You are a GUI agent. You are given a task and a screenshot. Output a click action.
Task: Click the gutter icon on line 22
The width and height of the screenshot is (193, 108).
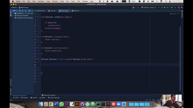pyautogui.click(x=38, y=59)
